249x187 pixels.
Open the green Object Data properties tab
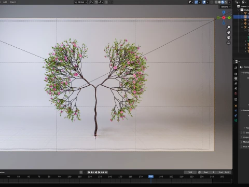click(236, 120)
